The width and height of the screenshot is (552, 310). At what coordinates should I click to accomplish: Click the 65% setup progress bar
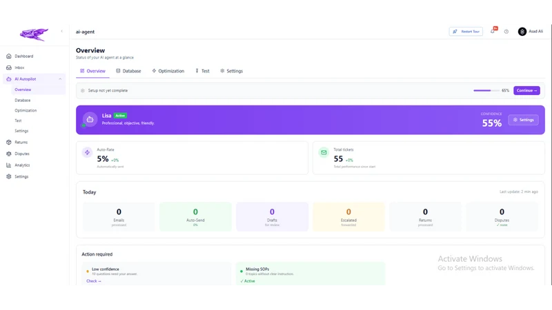(x=486, y=90)
